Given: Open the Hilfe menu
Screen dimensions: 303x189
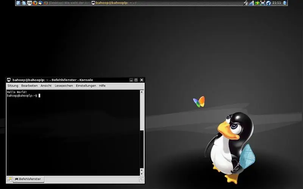Looking at the screenshot, I should click(102, 86).
